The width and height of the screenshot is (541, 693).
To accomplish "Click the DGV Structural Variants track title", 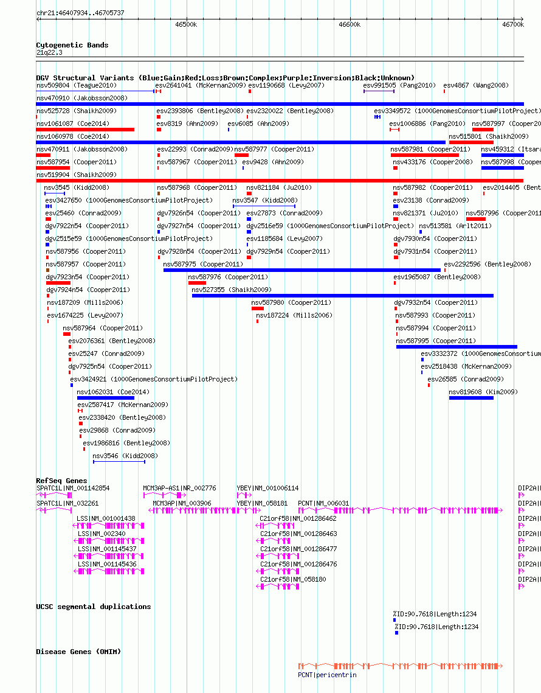I will pos(226,78).
